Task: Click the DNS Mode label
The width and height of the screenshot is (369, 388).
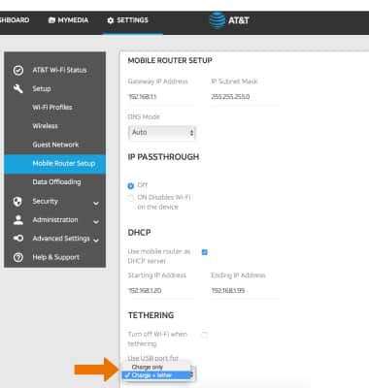Action: click(x=144, y=116)
